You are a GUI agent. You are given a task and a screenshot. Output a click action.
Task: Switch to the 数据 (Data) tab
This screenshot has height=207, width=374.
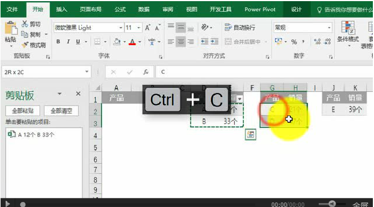tap(144, 10)
